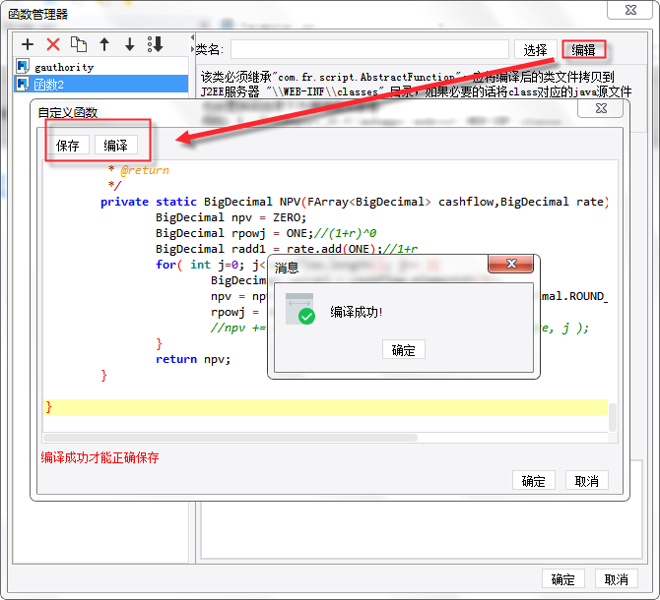
Task: Click the 类名 class name input field
Action: point(369,49)
